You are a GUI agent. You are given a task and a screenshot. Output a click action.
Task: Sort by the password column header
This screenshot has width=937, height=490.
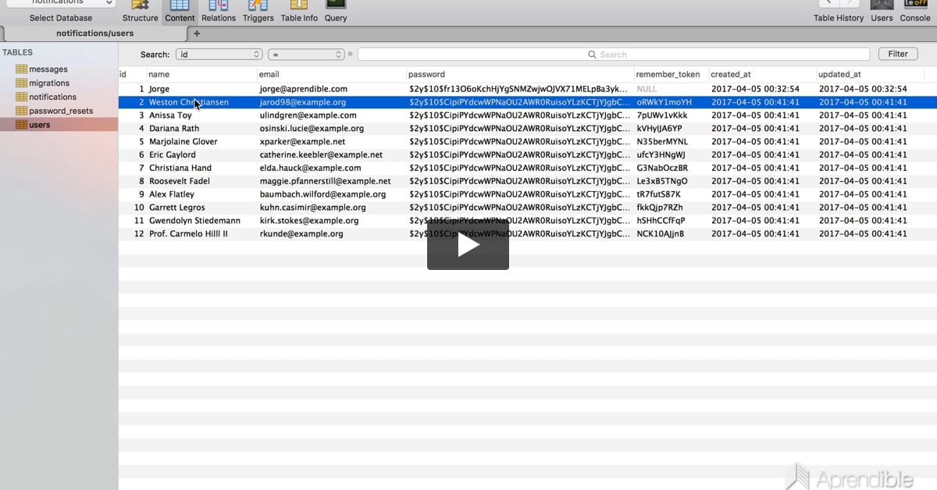(520, 74)
